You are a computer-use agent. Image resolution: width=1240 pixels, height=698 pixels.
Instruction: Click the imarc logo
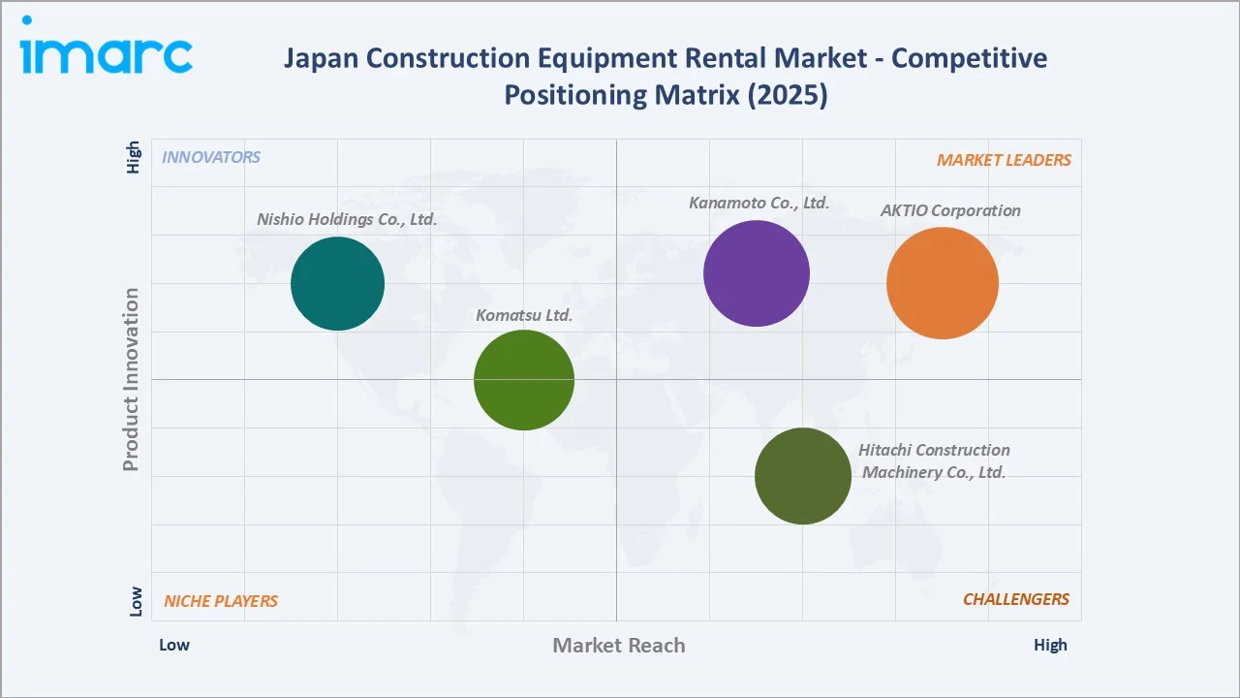point(107,45)
